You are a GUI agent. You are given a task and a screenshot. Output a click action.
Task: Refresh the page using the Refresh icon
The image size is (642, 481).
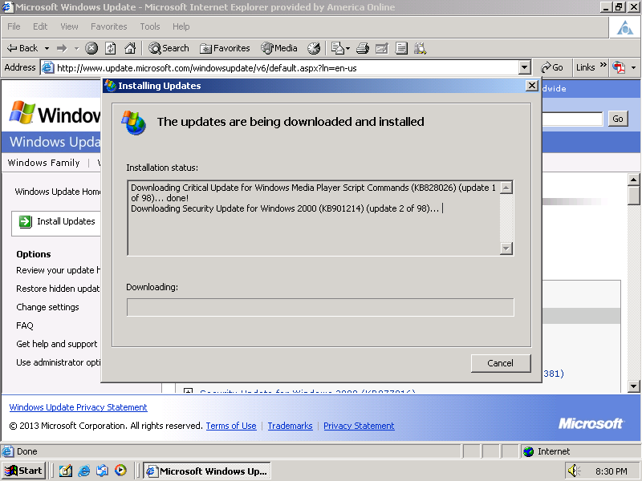click(x=111, y=48)
